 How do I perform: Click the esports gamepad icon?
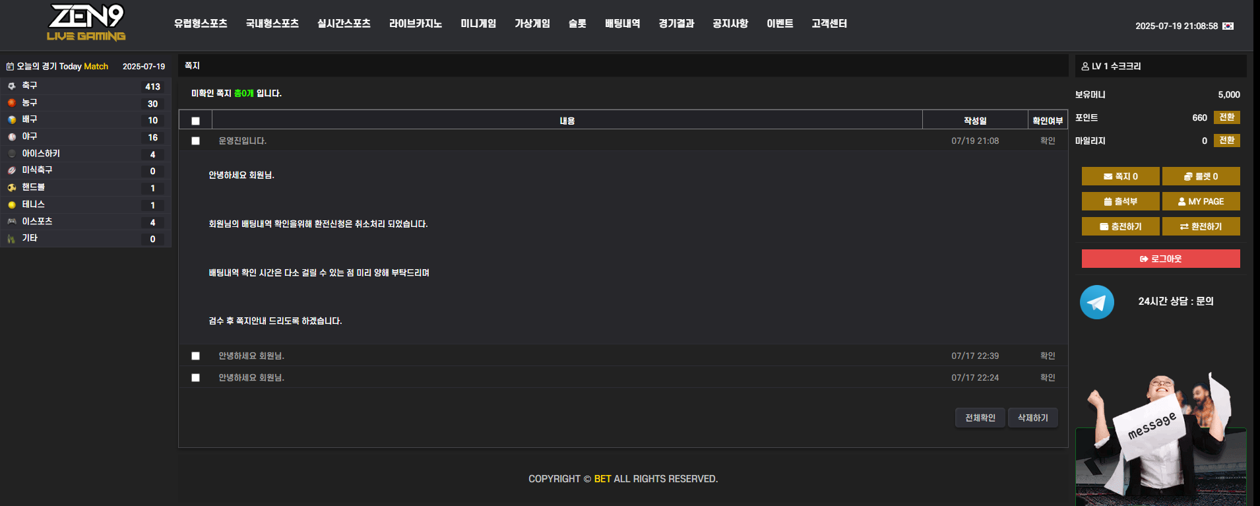pos(11,222)
